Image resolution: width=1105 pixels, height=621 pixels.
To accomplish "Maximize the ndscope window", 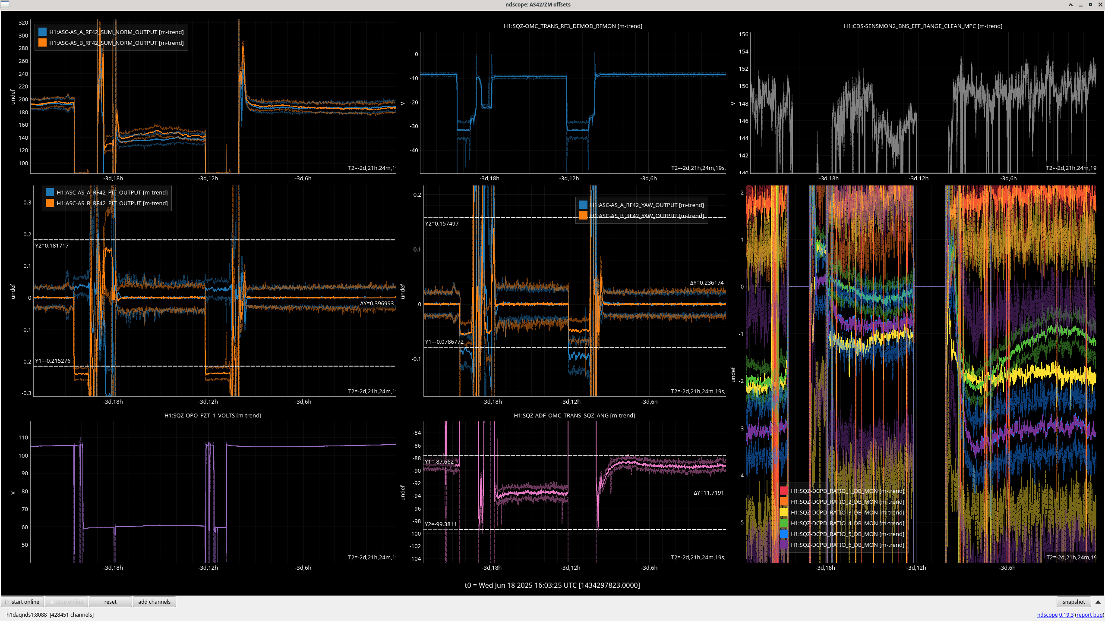I will tap(1090, 5).
